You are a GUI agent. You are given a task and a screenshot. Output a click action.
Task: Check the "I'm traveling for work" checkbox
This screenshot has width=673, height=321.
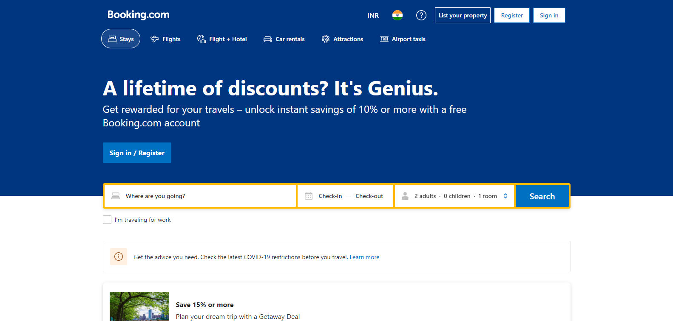[x=107, y=220]
